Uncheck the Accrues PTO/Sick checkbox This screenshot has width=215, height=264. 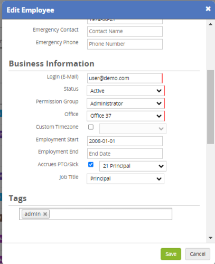click(91, 165)
